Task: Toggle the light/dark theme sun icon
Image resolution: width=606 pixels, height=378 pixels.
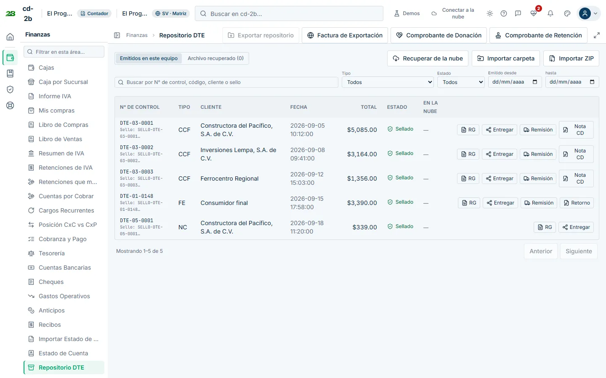Action: pyautogui.click(x=490, y=13)
